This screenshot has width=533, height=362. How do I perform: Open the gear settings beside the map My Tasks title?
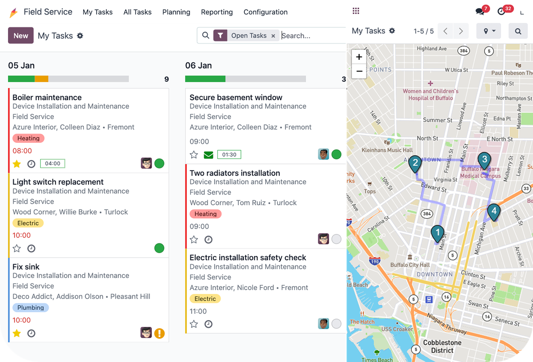(x=392, y=31)
